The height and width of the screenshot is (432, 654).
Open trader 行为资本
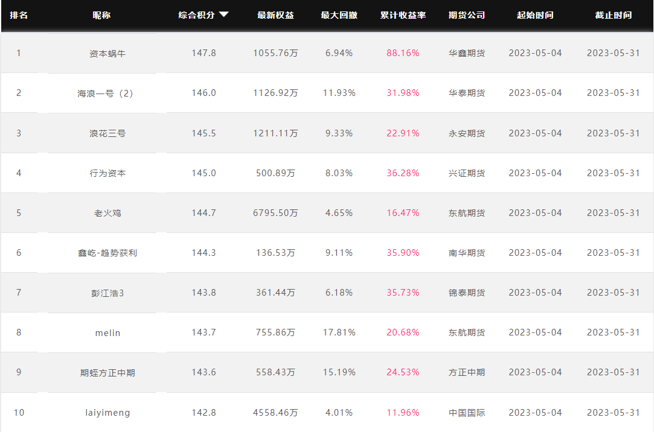[x=107, y=173]
